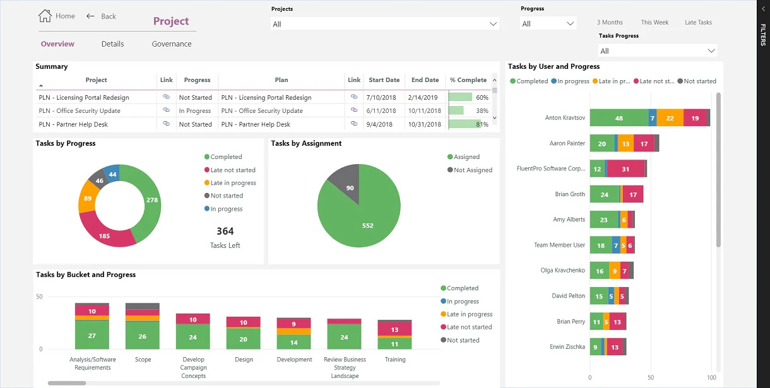Sort Summary by Project column arrow

[x=41, y=85]
